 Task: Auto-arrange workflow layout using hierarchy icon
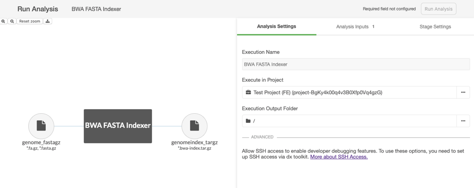click(48, 21)
